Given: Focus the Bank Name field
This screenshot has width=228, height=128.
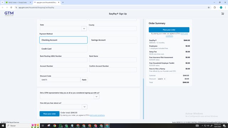Looking at the screenshot, I should (x=113, y=60).
